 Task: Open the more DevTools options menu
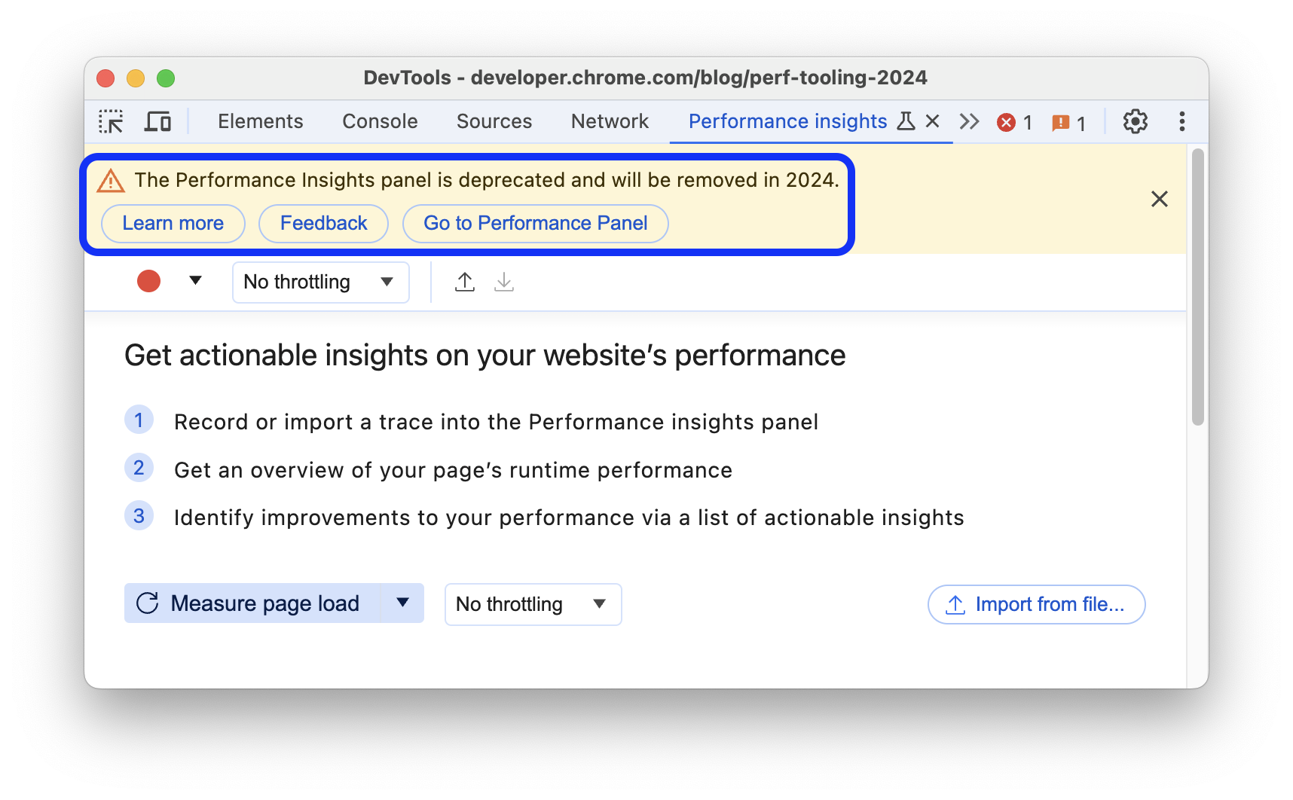pyautogui.click(x=1181, y=121)
